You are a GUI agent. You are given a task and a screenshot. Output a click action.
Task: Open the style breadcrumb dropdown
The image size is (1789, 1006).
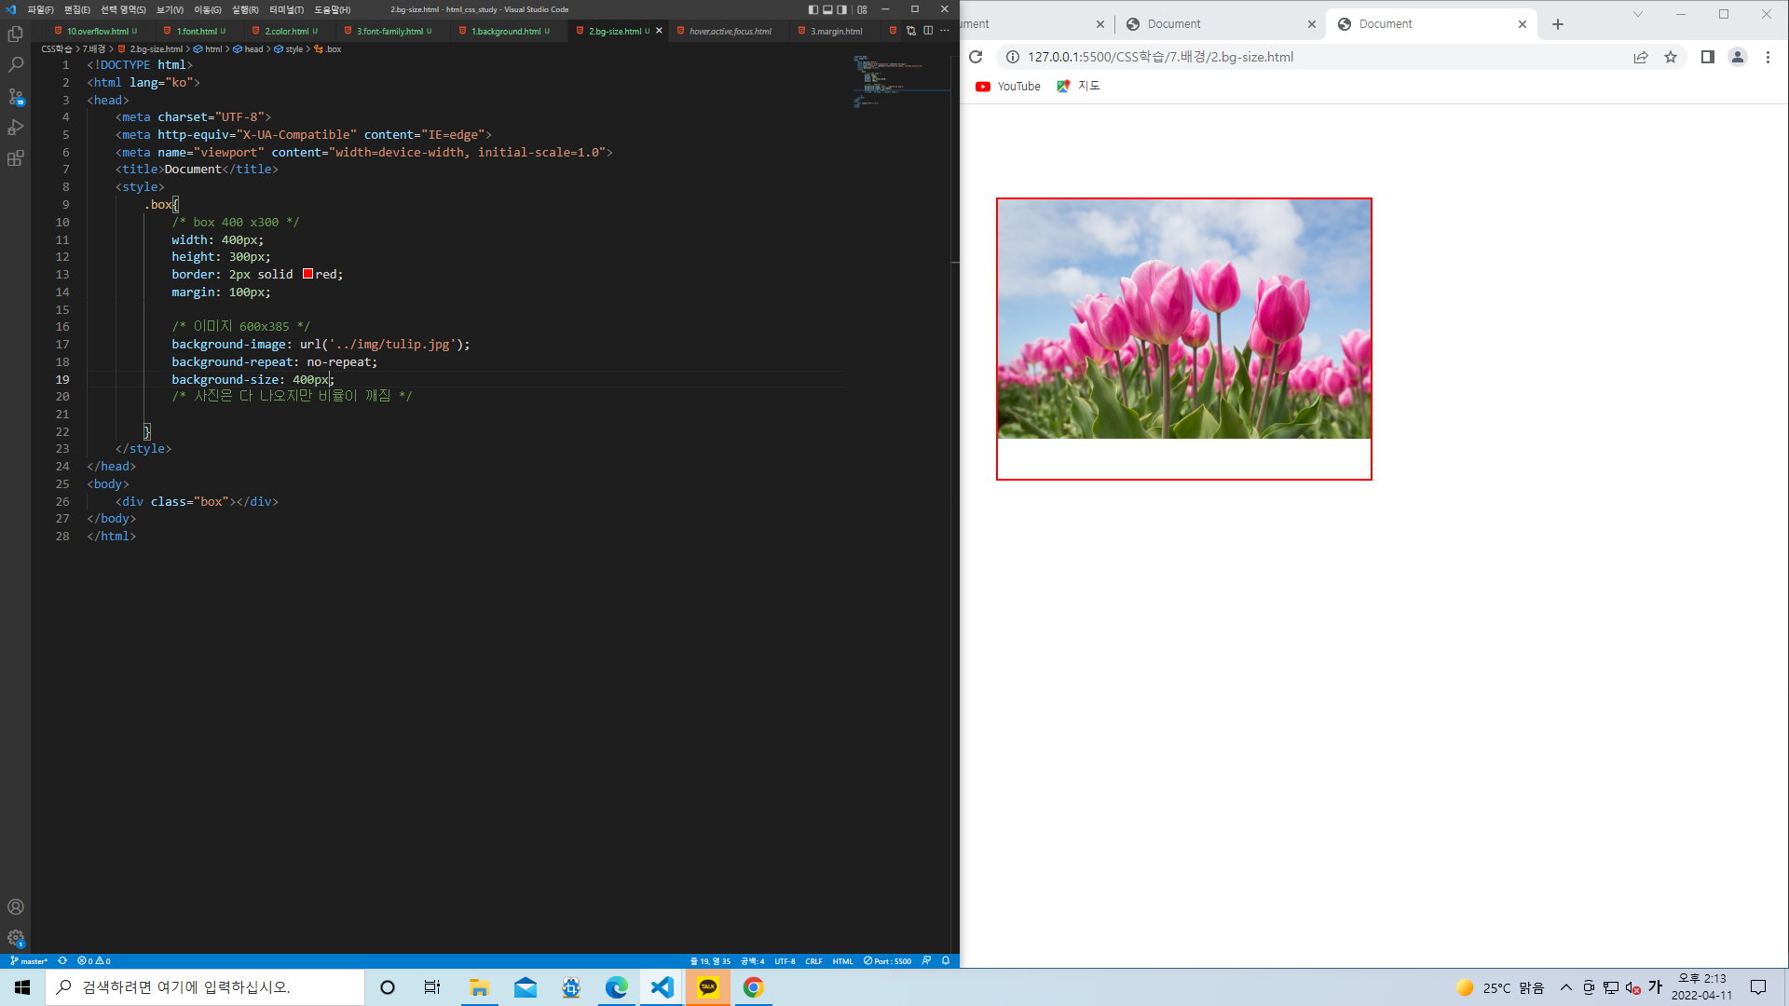pyautogui.click(x=289, y=49)
